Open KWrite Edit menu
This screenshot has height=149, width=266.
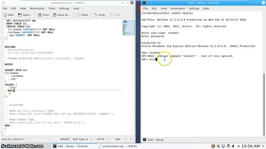tap(13, 8)
